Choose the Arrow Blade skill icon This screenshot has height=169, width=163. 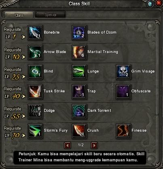(x=35, y=52)
